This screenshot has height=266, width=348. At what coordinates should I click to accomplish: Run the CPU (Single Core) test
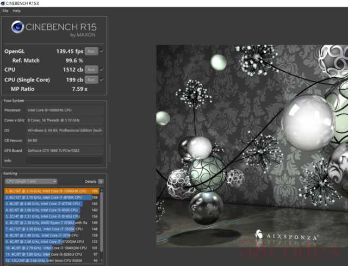click(x=91, y=79)
